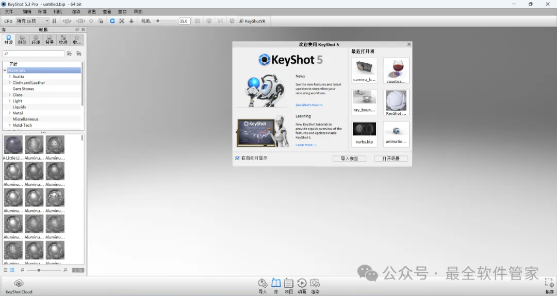Click the library search field
Viewport: 557px width, 296px height.
(x=34, y=54)
